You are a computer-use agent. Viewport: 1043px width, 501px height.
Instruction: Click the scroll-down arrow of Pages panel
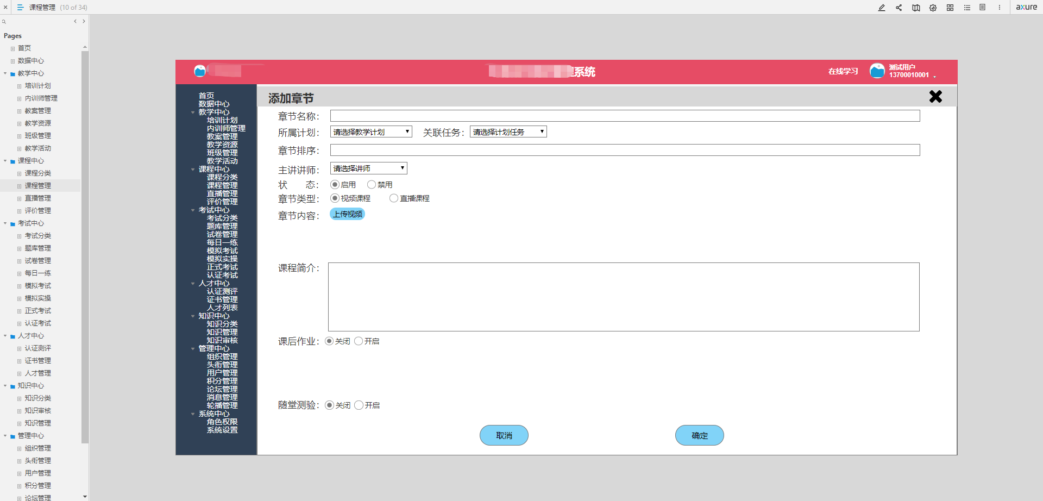[85, 497]
